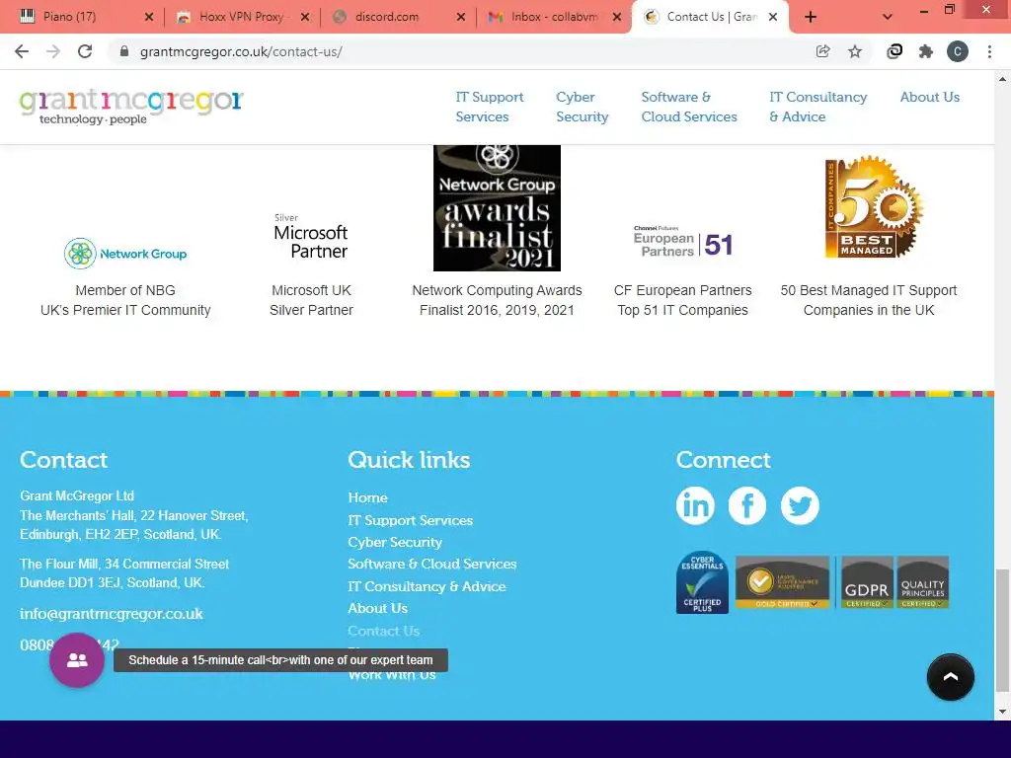Close the Piano (17) tab
This screenshot has width=1011, height=758.
pos(149,17)
